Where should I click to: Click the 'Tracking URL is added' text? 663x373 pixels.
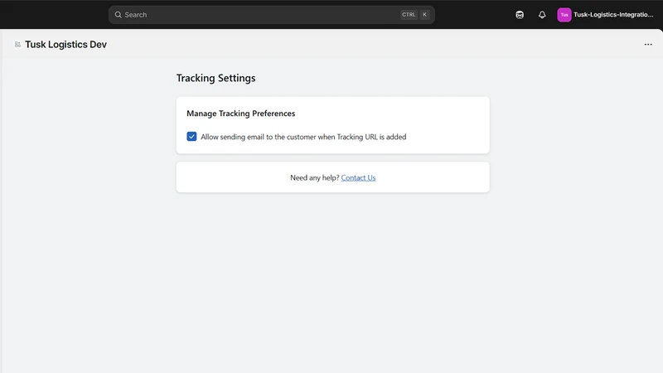(x=371, y=137)
